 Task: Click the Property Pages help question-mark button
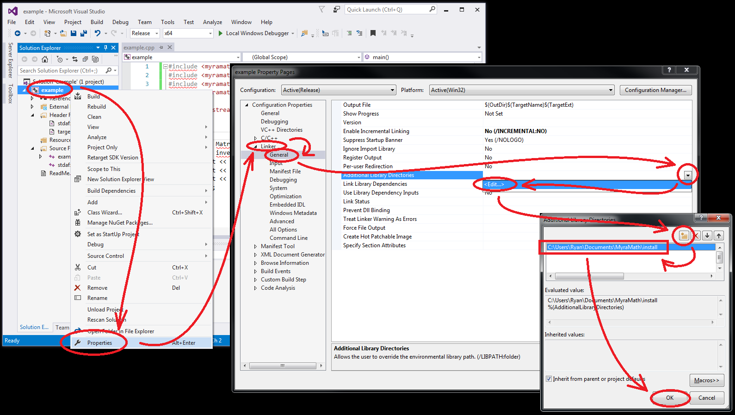click(669, 70)
